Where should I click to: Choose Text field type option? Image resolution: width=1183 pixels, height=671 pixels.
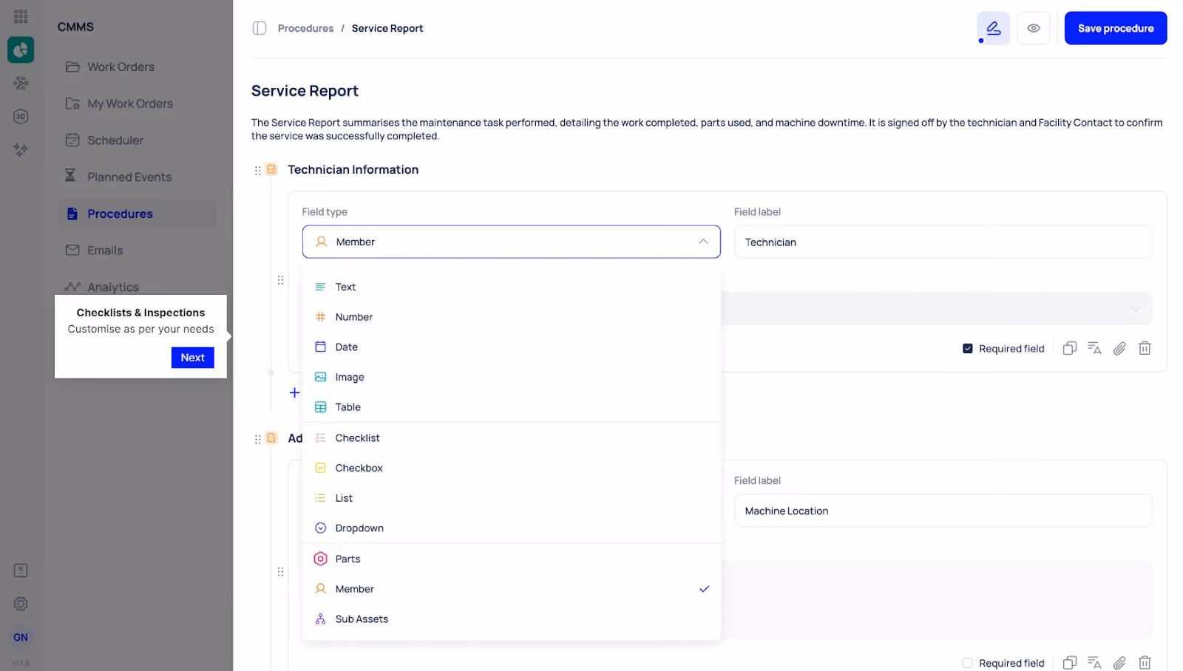coord(512,287)
